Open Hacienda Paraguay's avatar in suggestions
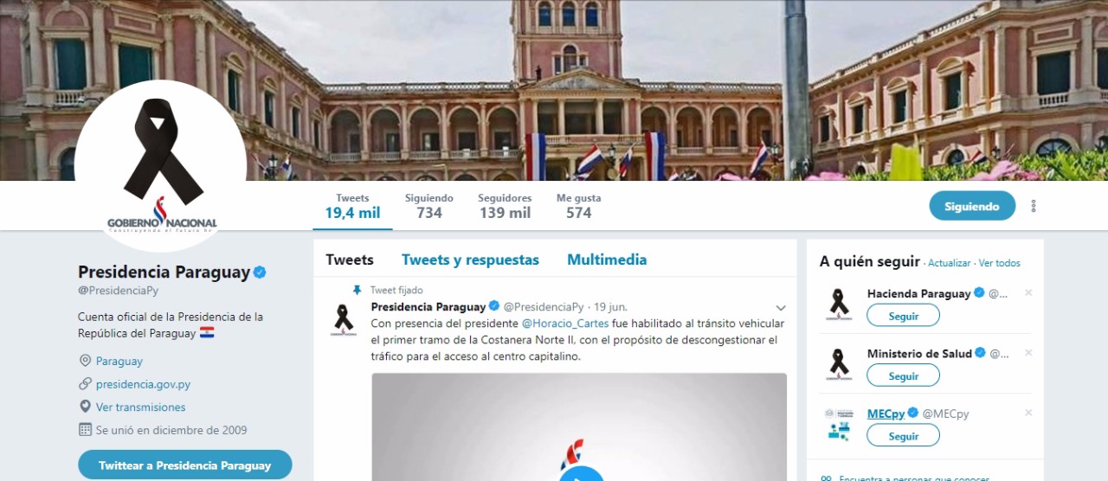 click(x=839, y=305)
